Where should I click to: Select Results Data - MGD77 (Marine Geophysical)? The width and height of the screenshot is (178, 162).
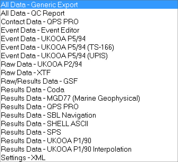[x=70, y=98]
